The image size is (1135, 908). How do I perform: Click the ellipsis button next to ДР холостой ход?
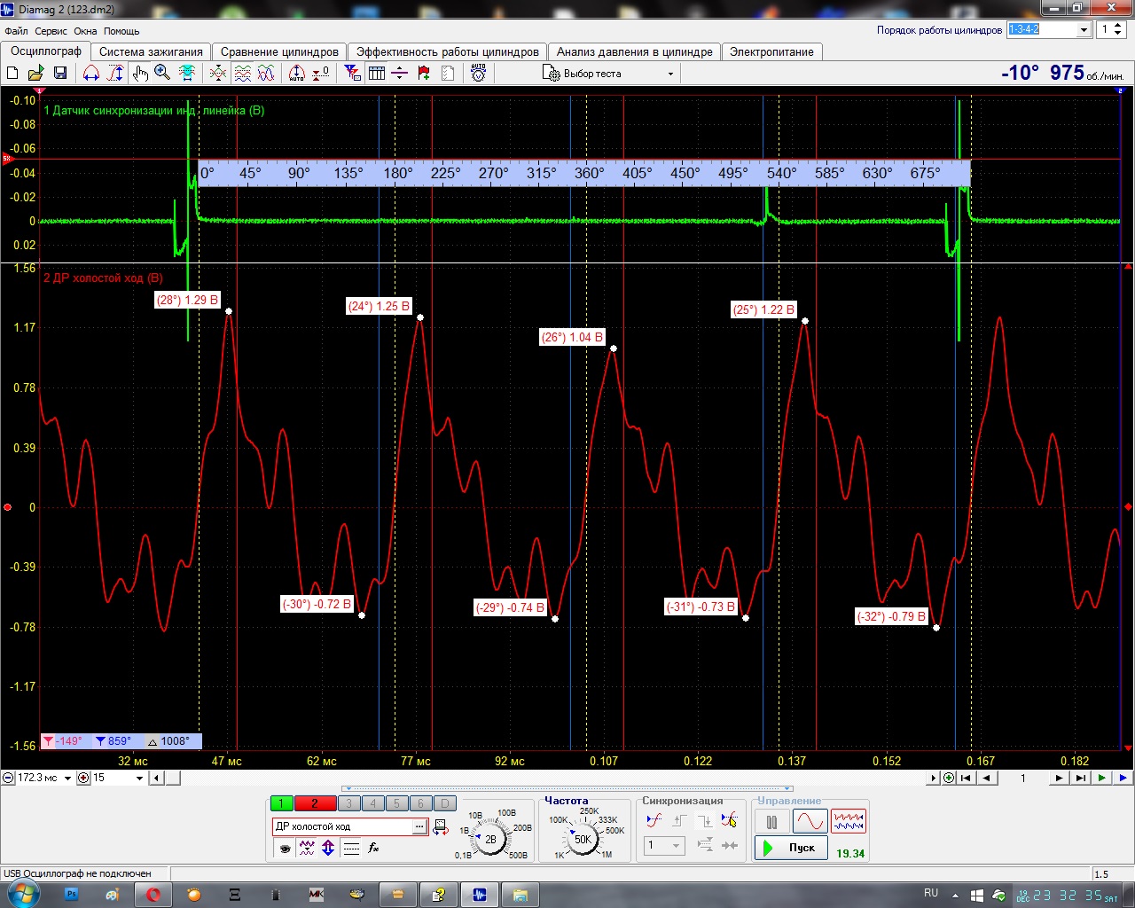pos(419,826)
